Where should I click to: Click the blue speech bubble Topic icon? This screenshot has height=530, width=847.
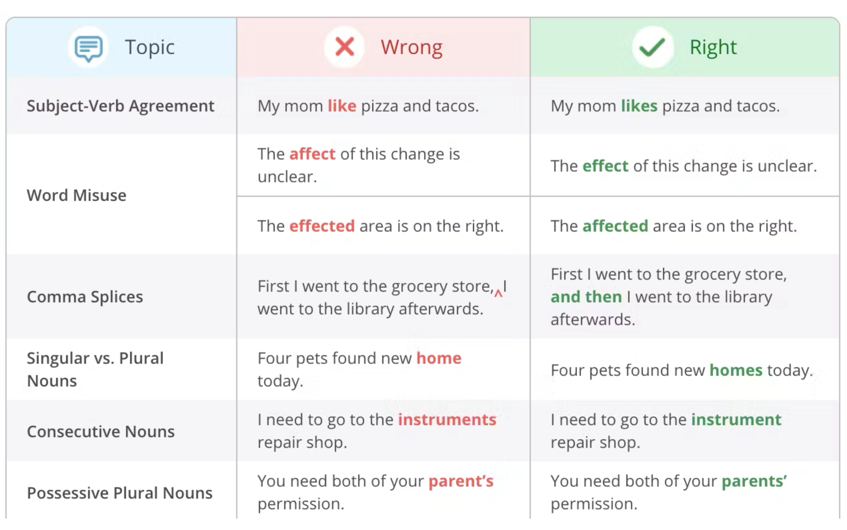(x=88, y=48)
